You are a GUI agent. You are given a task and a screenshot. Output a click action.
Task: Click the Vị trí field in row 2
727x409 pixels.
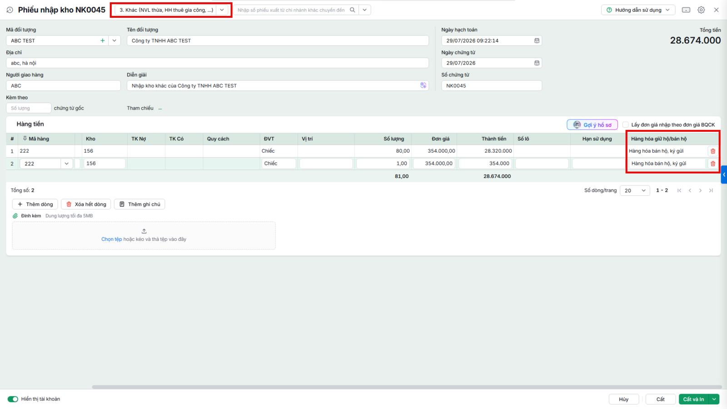coord(326,164)
